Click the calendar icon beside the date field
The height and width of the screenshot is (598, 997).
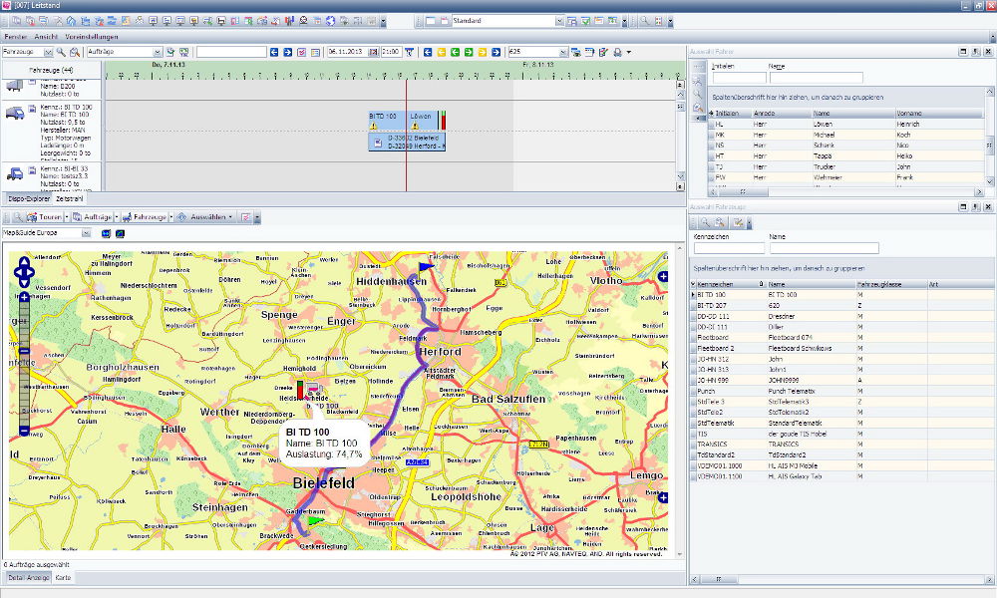373,52
